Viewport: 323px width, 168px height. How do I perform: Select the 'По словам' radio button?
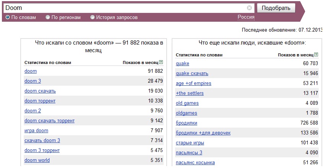[8, 18]
